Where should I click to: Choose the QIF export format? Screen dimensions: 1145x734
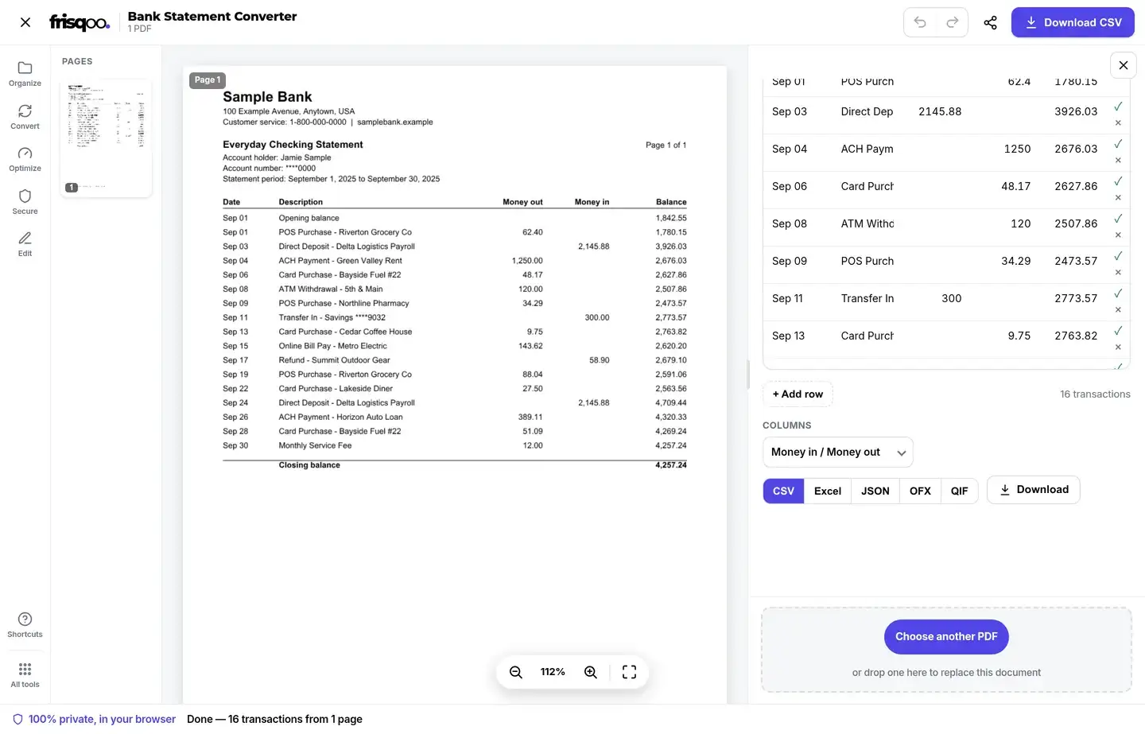[x=960, y=491]
